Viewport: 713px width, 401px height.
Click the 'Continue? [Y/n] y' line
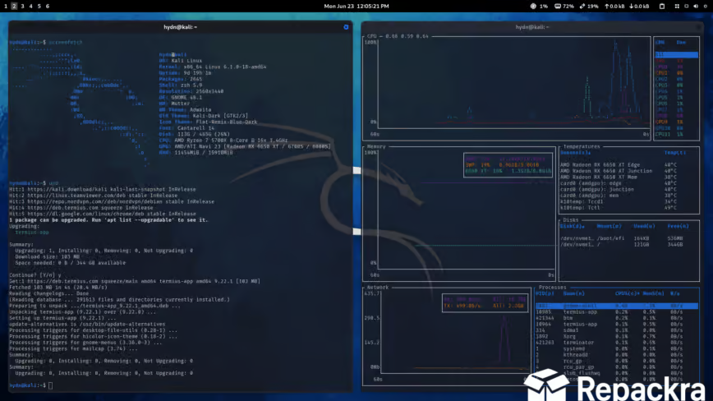35,275
